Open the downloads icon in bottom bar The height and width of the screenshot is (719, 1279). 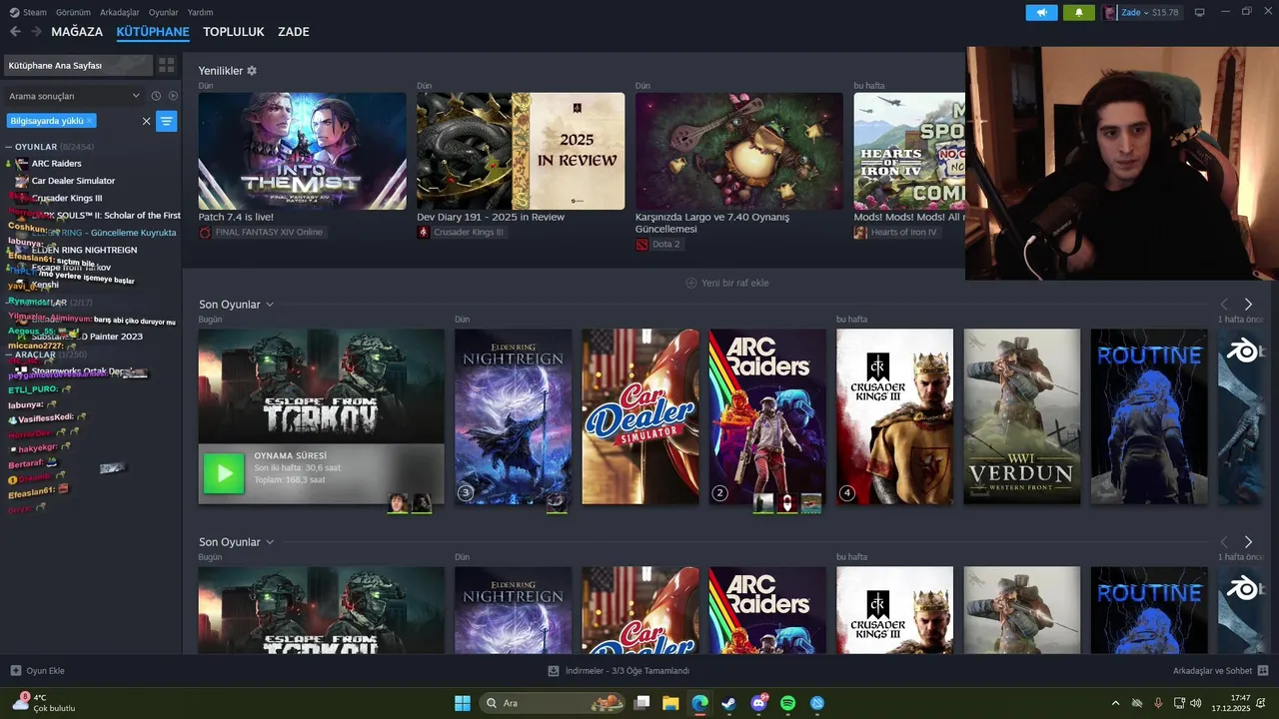point(554,671)
